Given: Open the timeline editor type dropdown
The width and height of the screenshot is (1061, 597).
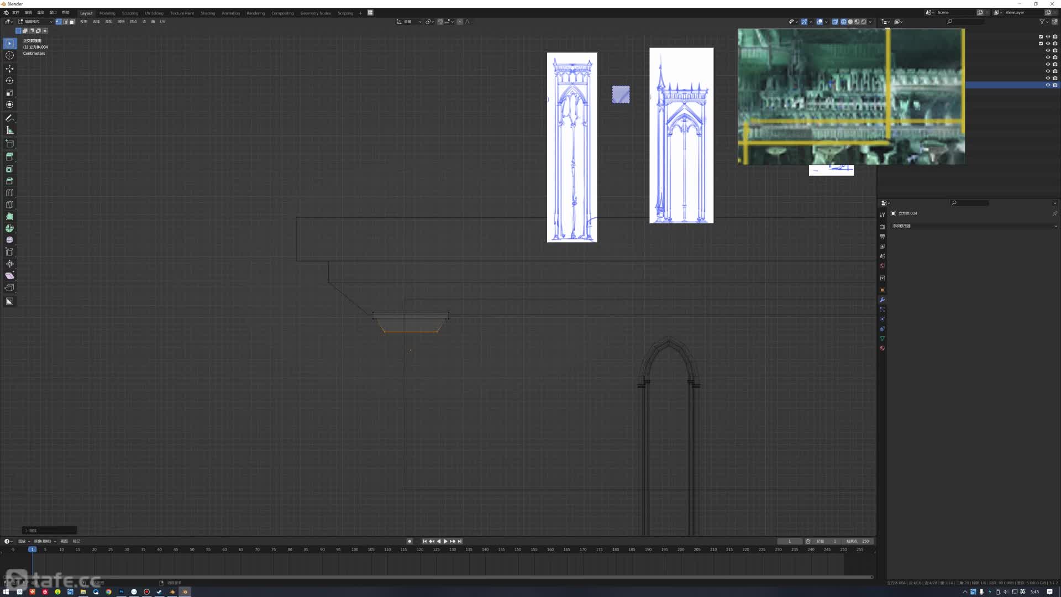Looking at the screenshot, I should pyautogui.click(x=8, y=541).
